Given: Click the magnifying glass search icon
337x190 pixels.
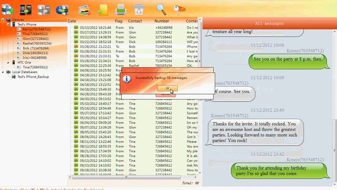Looking at the screenshot, I should [x=161, y=9].
